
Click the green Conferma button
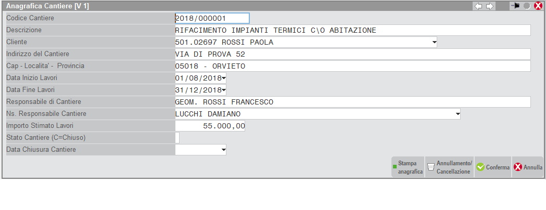point(493,167)
